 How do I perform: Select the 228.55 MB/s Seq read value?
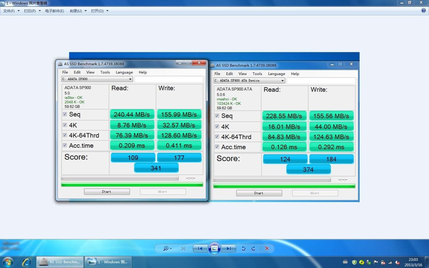(284, 116)
